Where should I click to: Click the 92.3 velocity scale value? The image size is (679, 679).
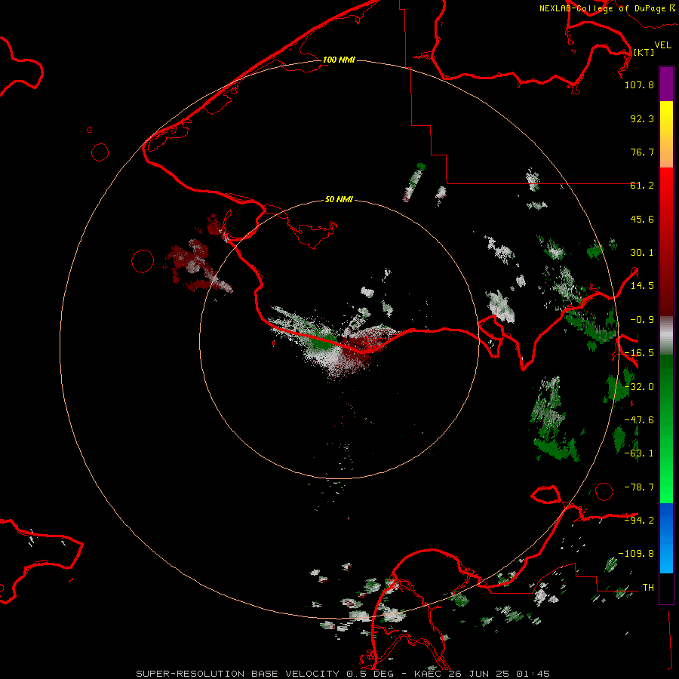tap(642, 118)
